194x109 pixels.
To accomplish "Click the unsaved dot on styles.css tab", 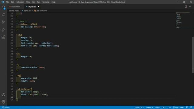I will (38, 7).
